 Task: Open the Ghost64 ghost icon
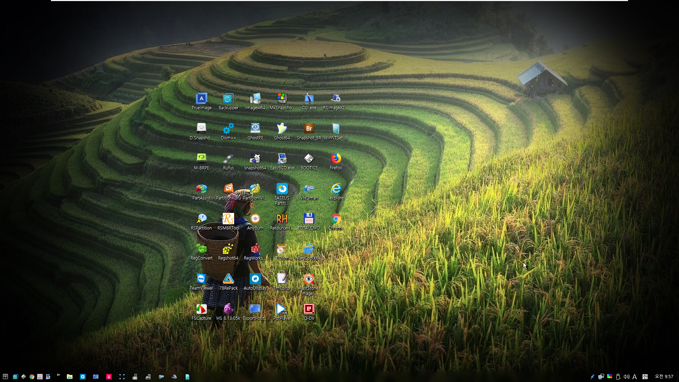tap(282, 132)
